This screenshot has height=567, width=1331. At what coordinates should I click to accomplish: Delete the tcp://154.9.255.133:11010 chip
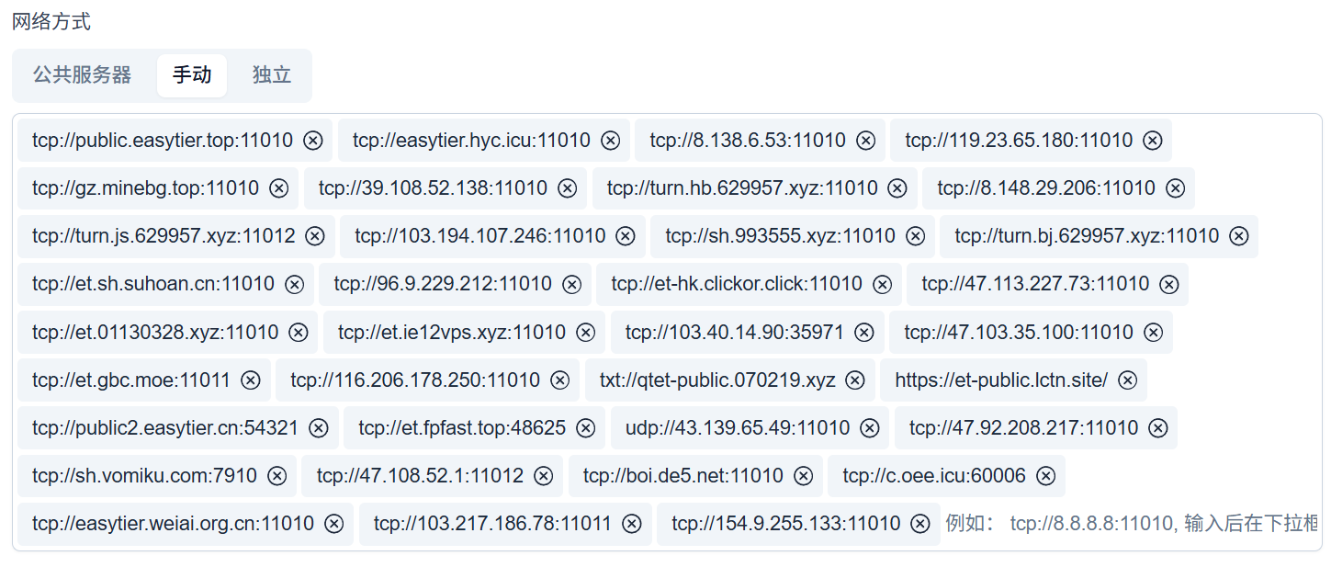(920, 524)
